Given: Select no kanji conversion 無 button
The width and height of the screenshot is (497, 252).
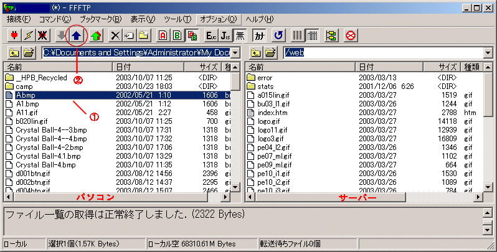Looking at the screenshot, I should coord(240,35).
